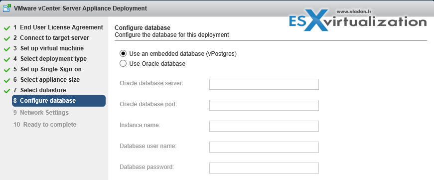Click the green checkmark next to Select datastore
Viewport: 434px width, 180px height.
click(x=7, y=91)
